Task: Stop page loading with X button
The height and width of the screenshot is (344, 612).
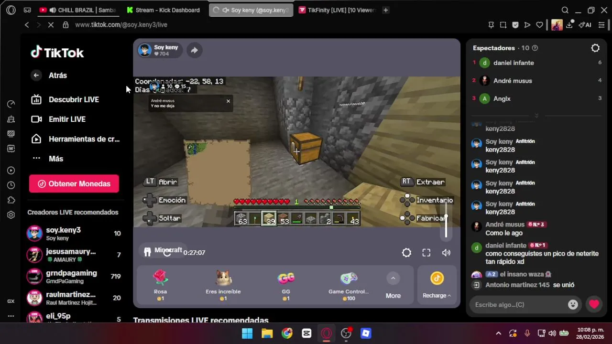Action: pos(51,25)
